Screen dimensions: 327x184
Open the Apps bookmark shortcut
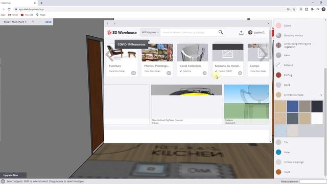click(x=3, y=15)
